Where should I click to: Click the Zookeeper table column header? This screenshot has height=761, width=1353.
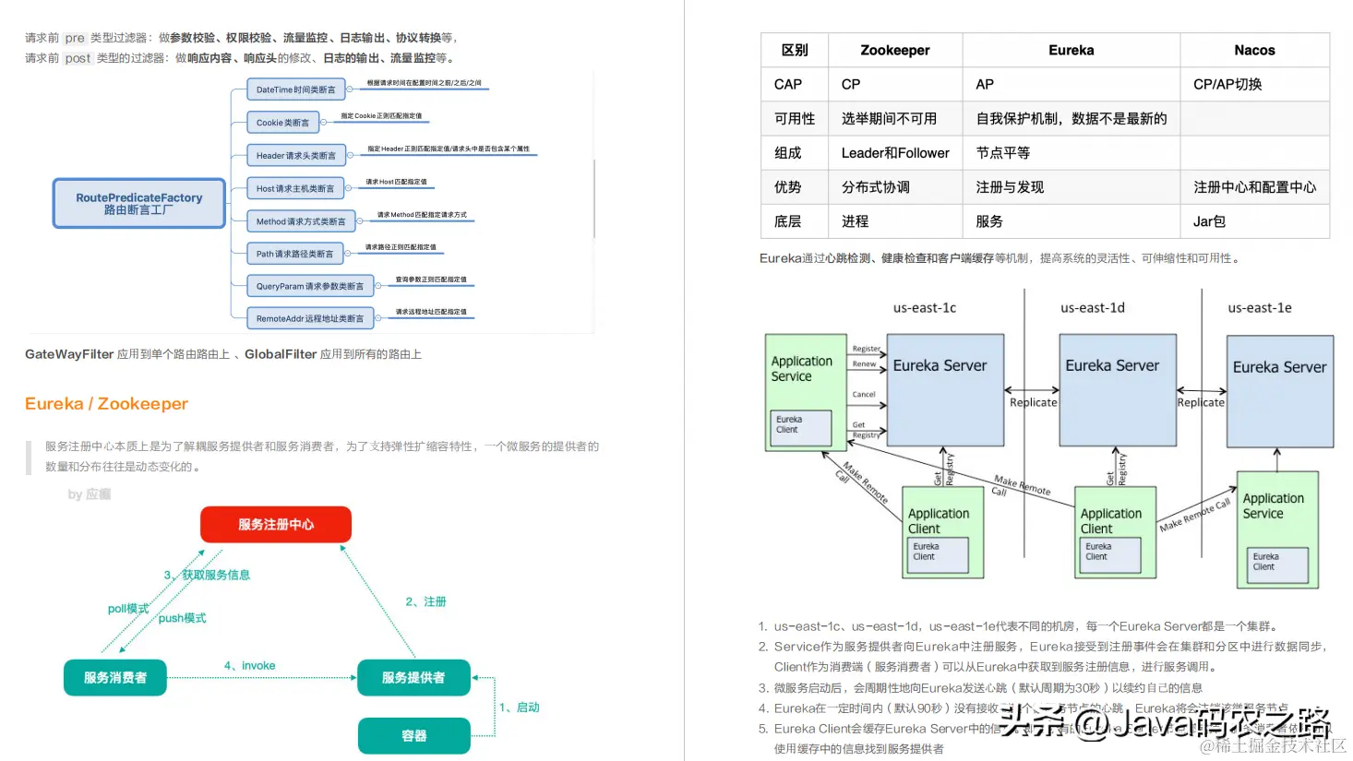coord(895,50)
